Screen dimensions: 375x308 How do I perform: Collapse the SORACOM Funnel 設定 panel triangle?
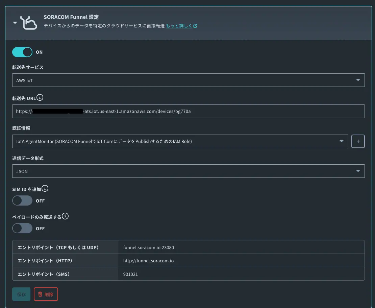tap(15, 22)
